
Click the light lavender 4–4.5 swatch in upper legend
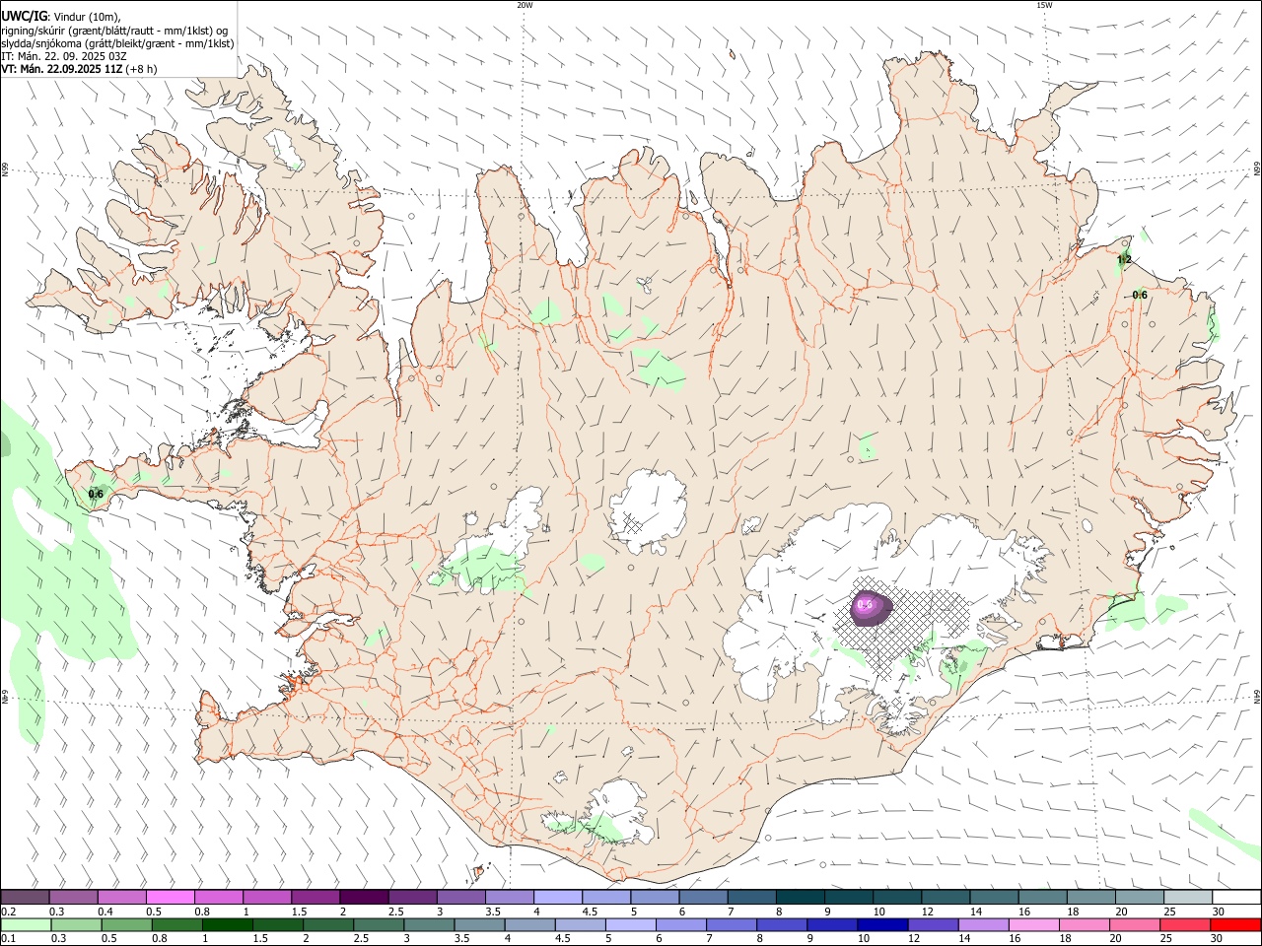[x=558, y=897]
